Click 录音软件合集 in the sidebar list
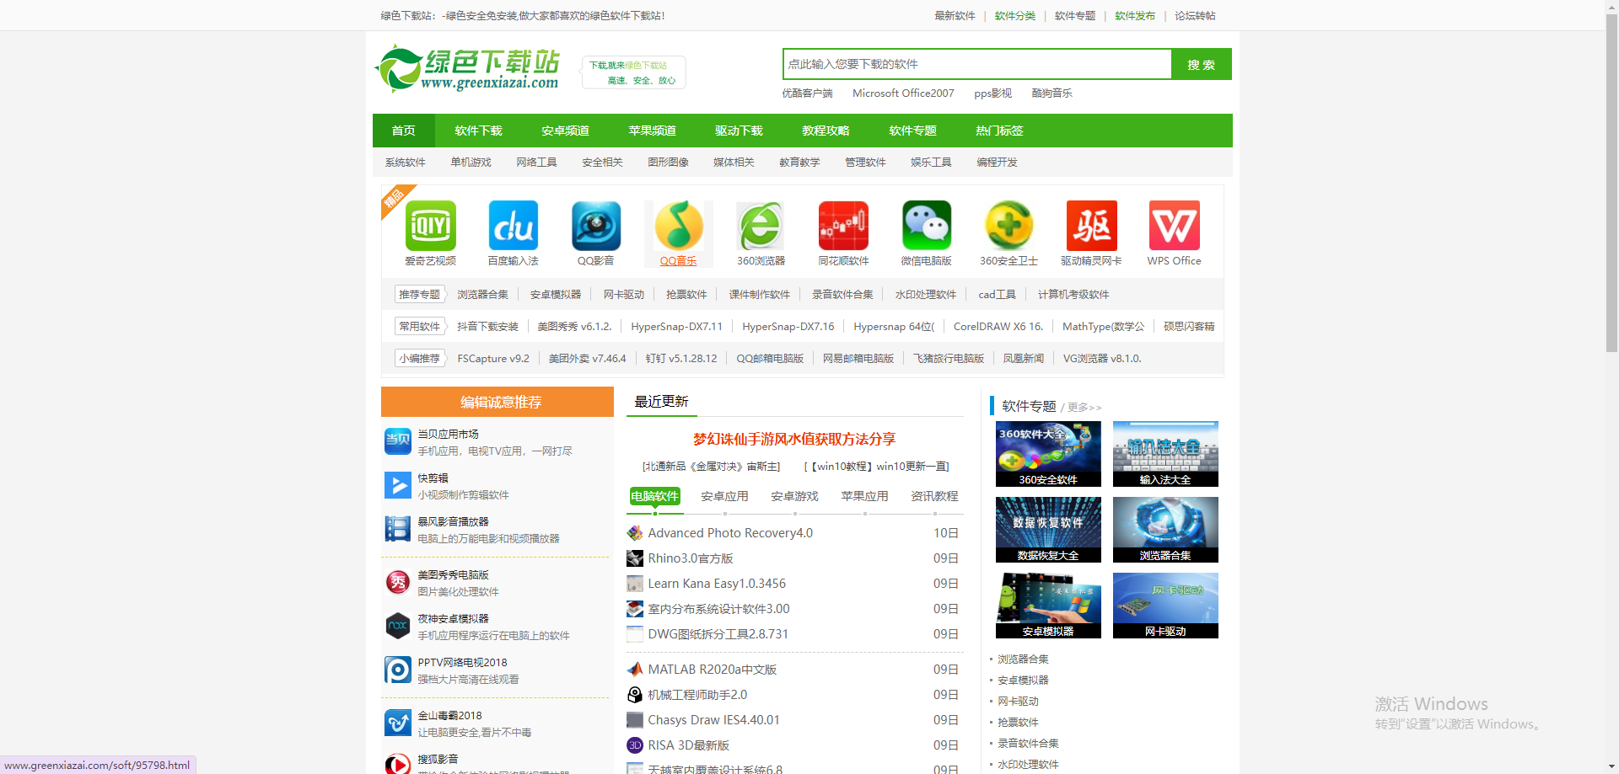 click(1028, 744)
